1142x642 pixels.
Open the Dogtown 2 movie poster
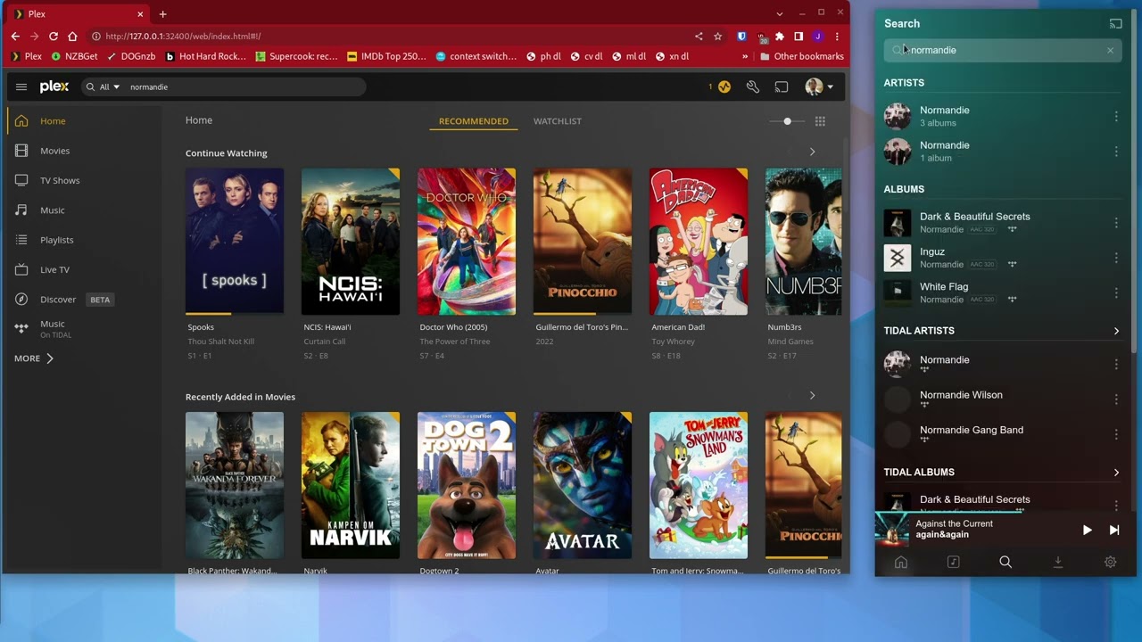tap(467, 485)
